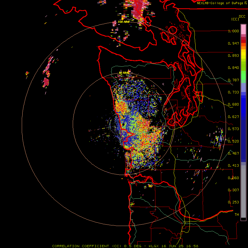This screenshot has height=248, width=248.
Task: Click the NEXLAB-College of DuPage credit text
Action: 222,3
